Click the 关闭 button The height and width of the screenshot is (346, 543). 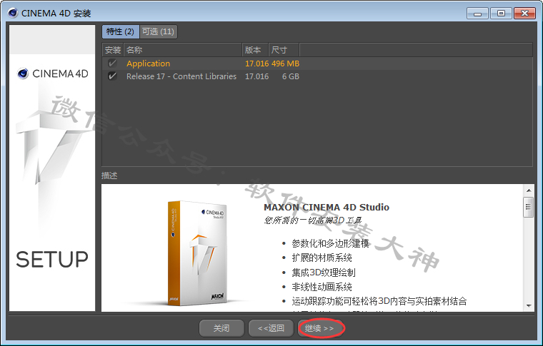[x=221, y=328]
